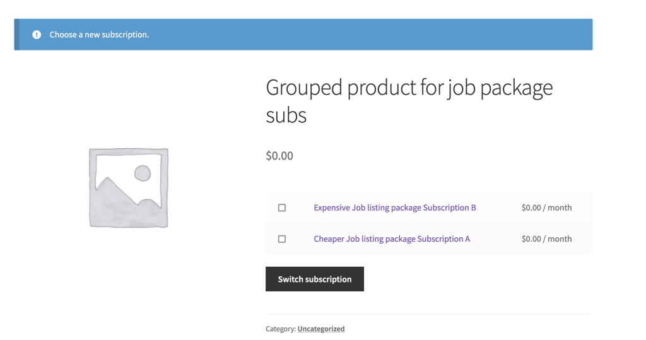Open the Uncategorized category link
This screenshot has height=340, width=646.
321,329
